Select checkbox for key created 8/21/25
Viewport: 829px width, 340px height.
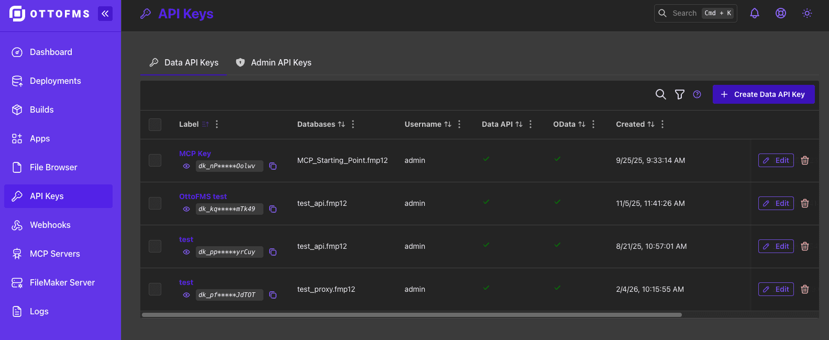(x=155, y=246)
